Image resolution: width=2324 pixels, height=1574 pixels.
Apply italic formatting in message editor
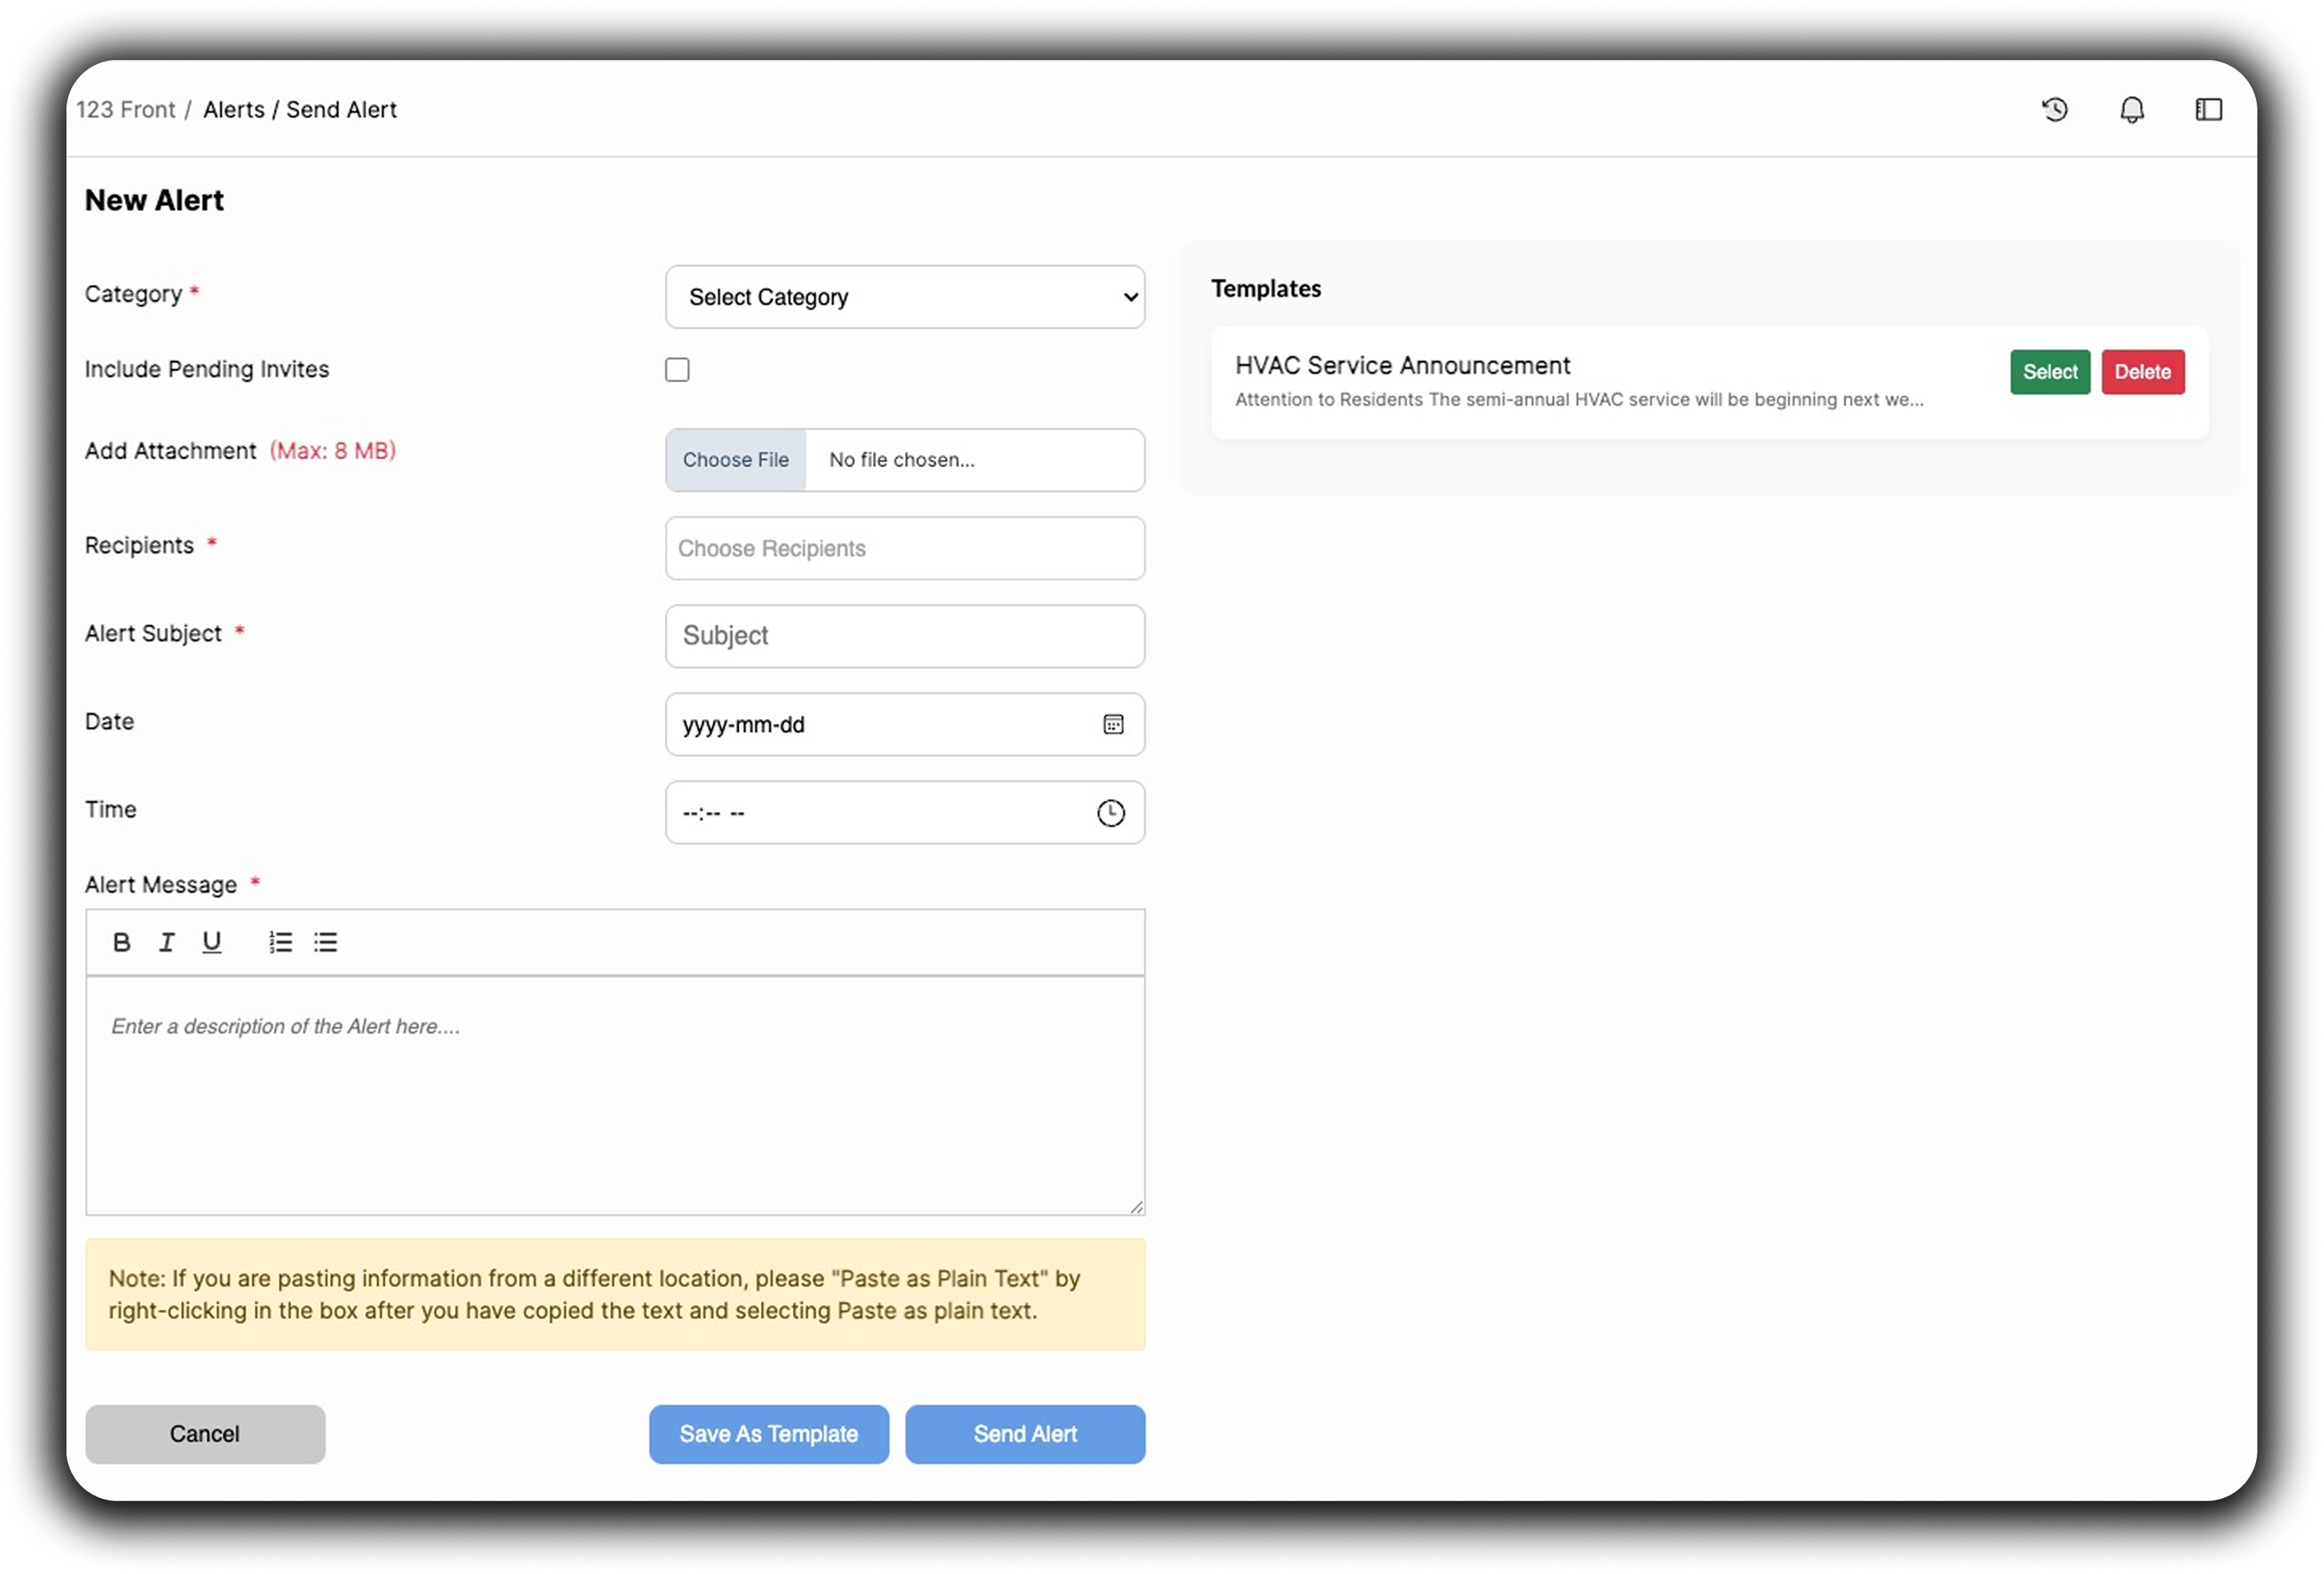(x=167, y=942)
